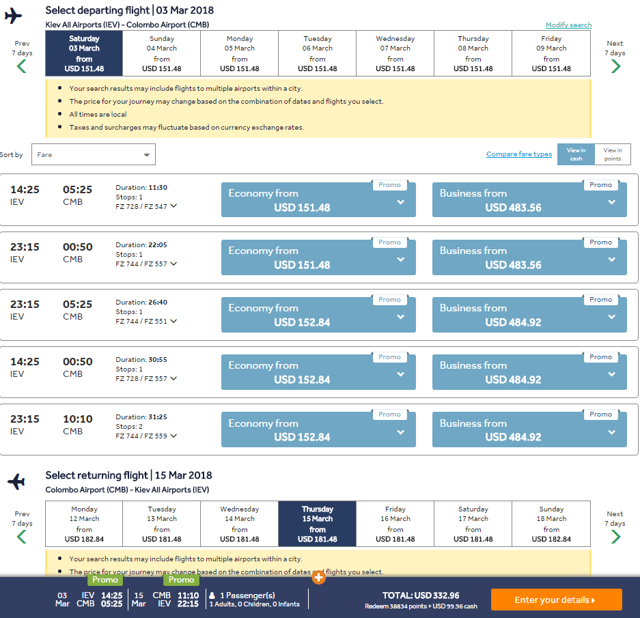The width and height of the screenshot is (640, 618).
Task: Open Compare fare types link
Action: point(519,154)
